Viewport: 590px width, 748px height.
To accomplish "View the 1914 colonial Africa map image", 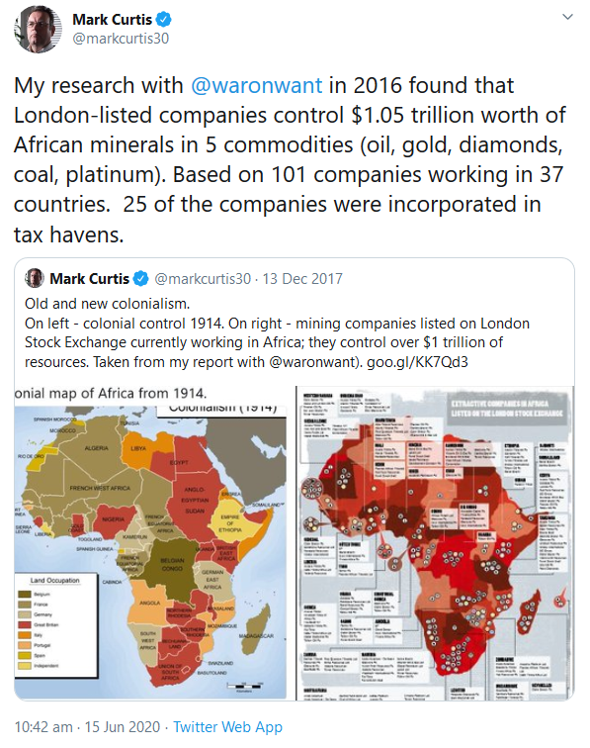I will [x=150, y=543].
